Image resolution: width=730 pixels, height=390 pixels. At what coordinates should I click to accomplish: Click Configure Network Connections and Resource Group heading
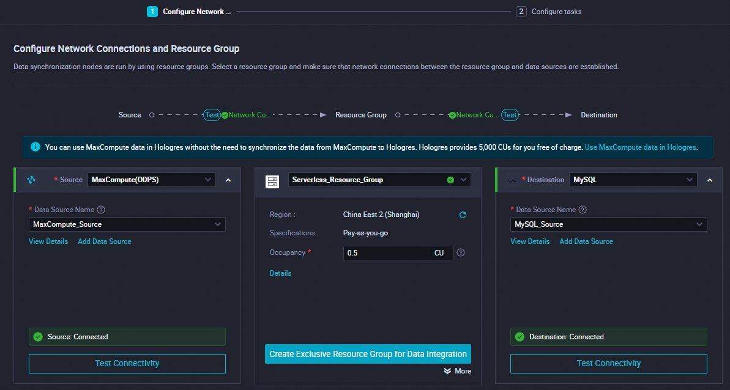(127, 48)
